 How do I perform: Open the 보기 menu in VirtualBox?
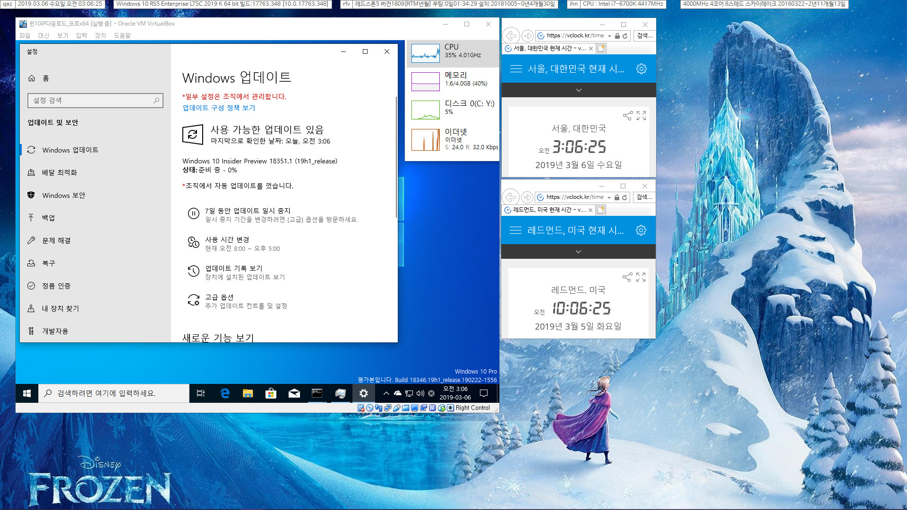pyautogui.click(x=62, y=35)
